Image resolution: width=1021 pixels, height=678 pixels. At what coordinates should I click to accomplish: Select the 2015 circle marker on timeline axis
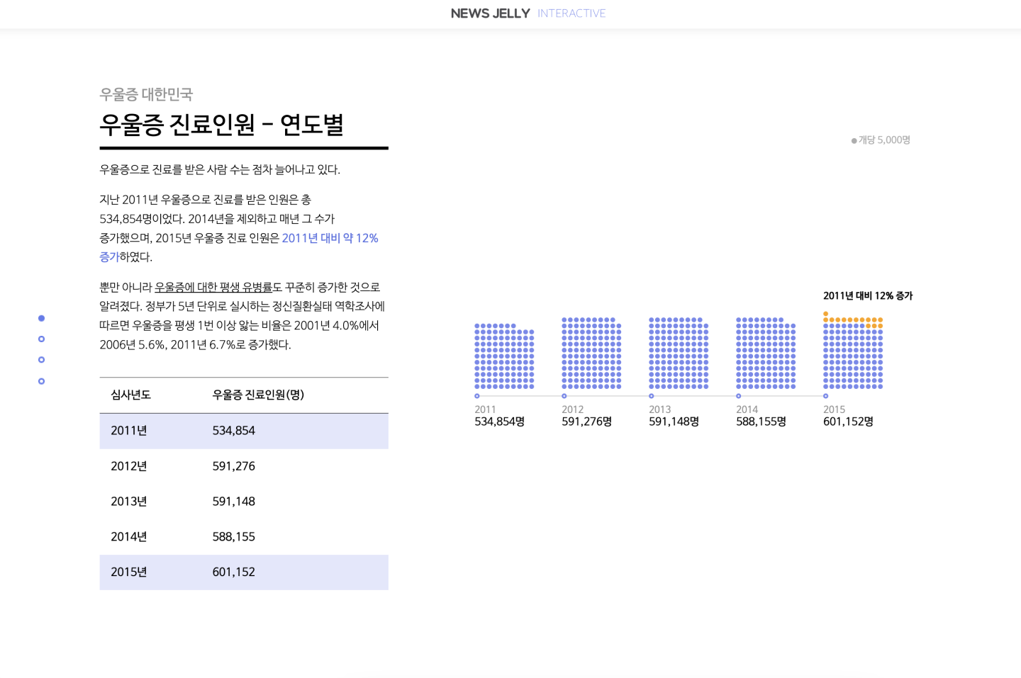tap(826, 396)
